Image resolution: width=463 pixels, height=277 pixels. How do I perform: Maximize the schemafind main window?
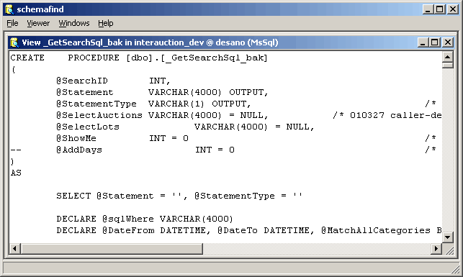(x=439, y=9)
